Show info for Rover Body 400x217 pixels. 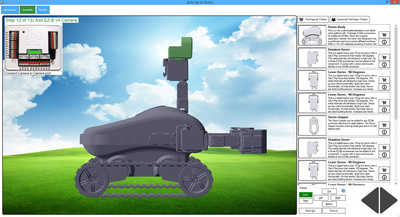(384, 42)
